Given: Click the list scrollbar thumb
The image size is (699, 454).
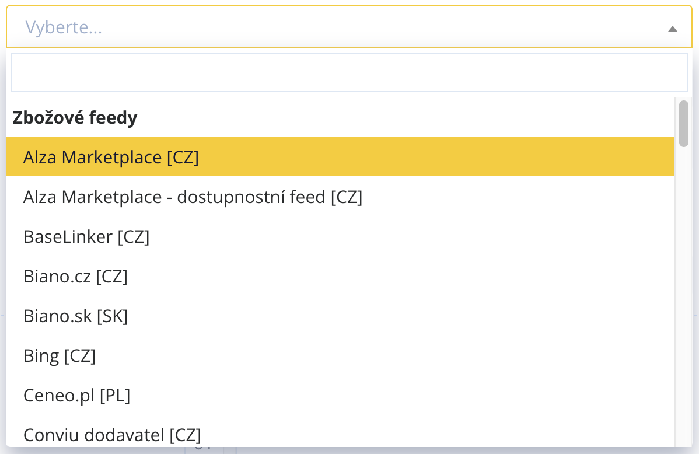Looking at the screenshot, I should coord(683,123).
